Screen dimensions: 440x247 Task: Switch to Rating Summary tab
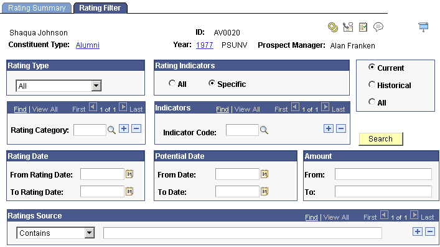37,8
